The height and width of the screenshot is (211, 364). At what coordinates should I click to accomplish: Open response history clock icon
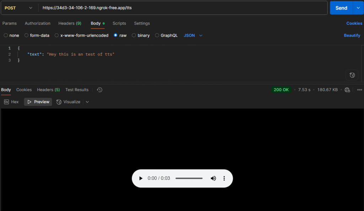point(100,90)
